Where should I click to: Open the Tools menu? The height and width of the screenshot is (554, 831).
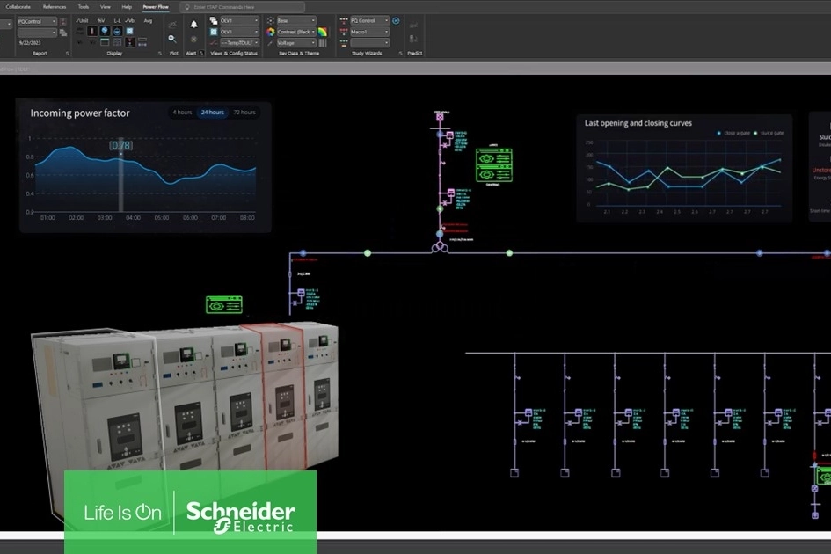83,6
